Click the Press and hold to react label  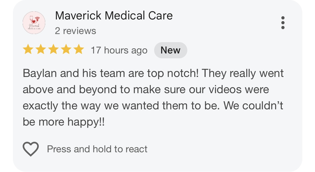coord(97,149)
